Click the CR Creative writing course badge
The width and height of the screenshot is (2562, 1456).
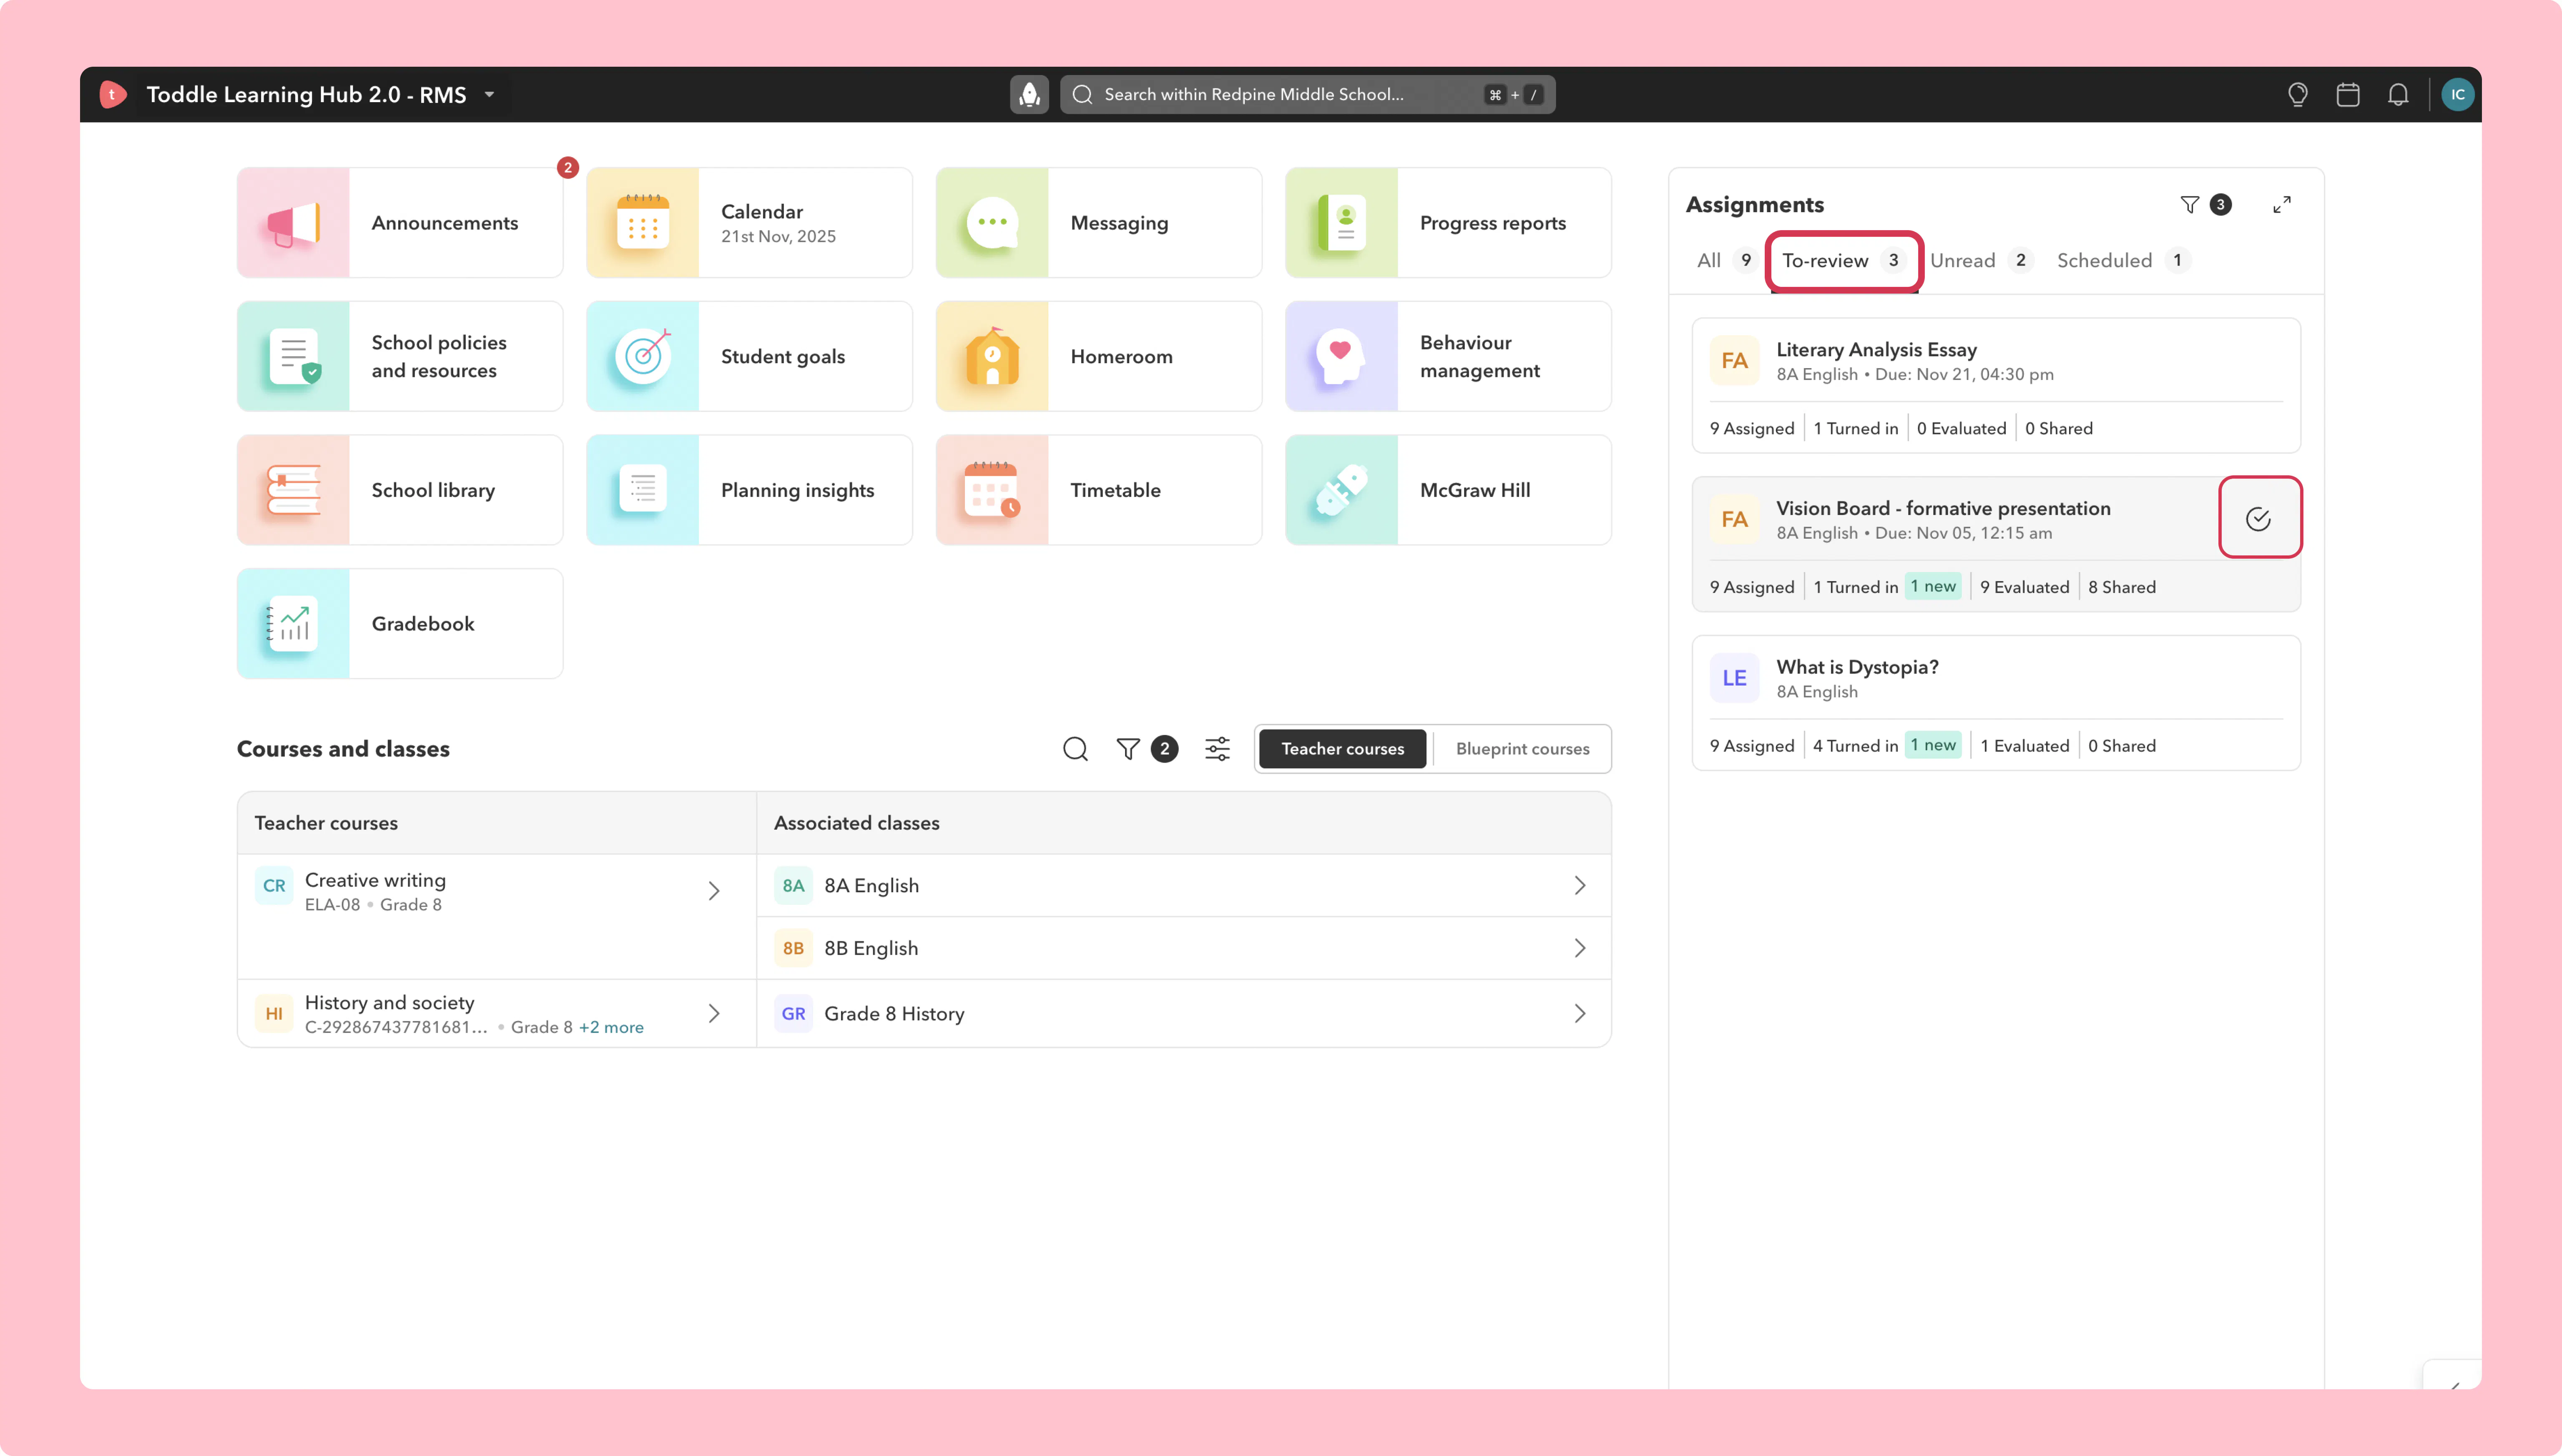click(274, 885)
